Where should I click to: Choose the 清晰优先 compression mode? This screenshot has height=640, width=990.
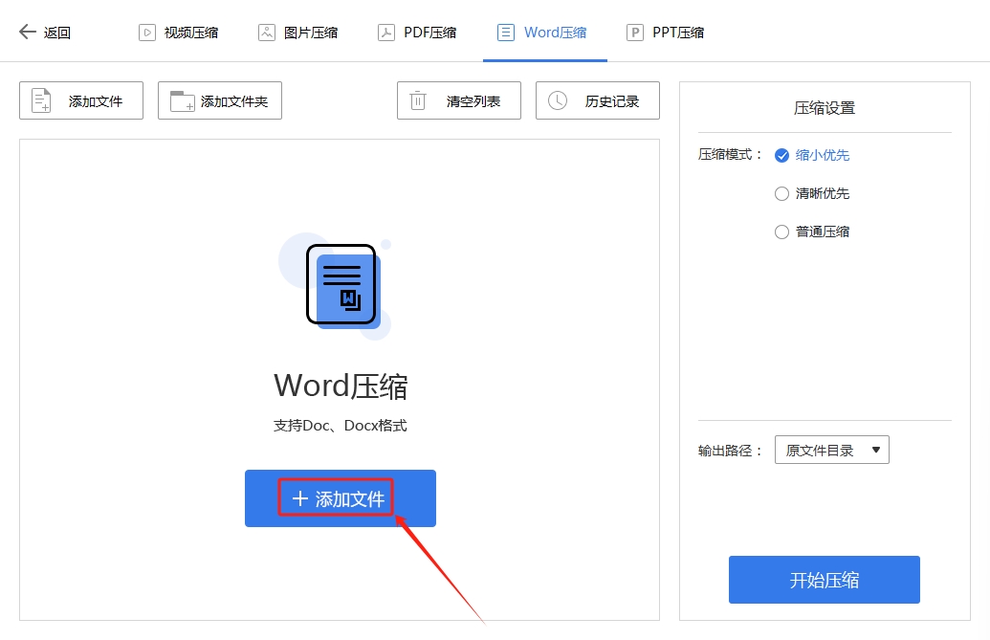[x=812, y=194]
